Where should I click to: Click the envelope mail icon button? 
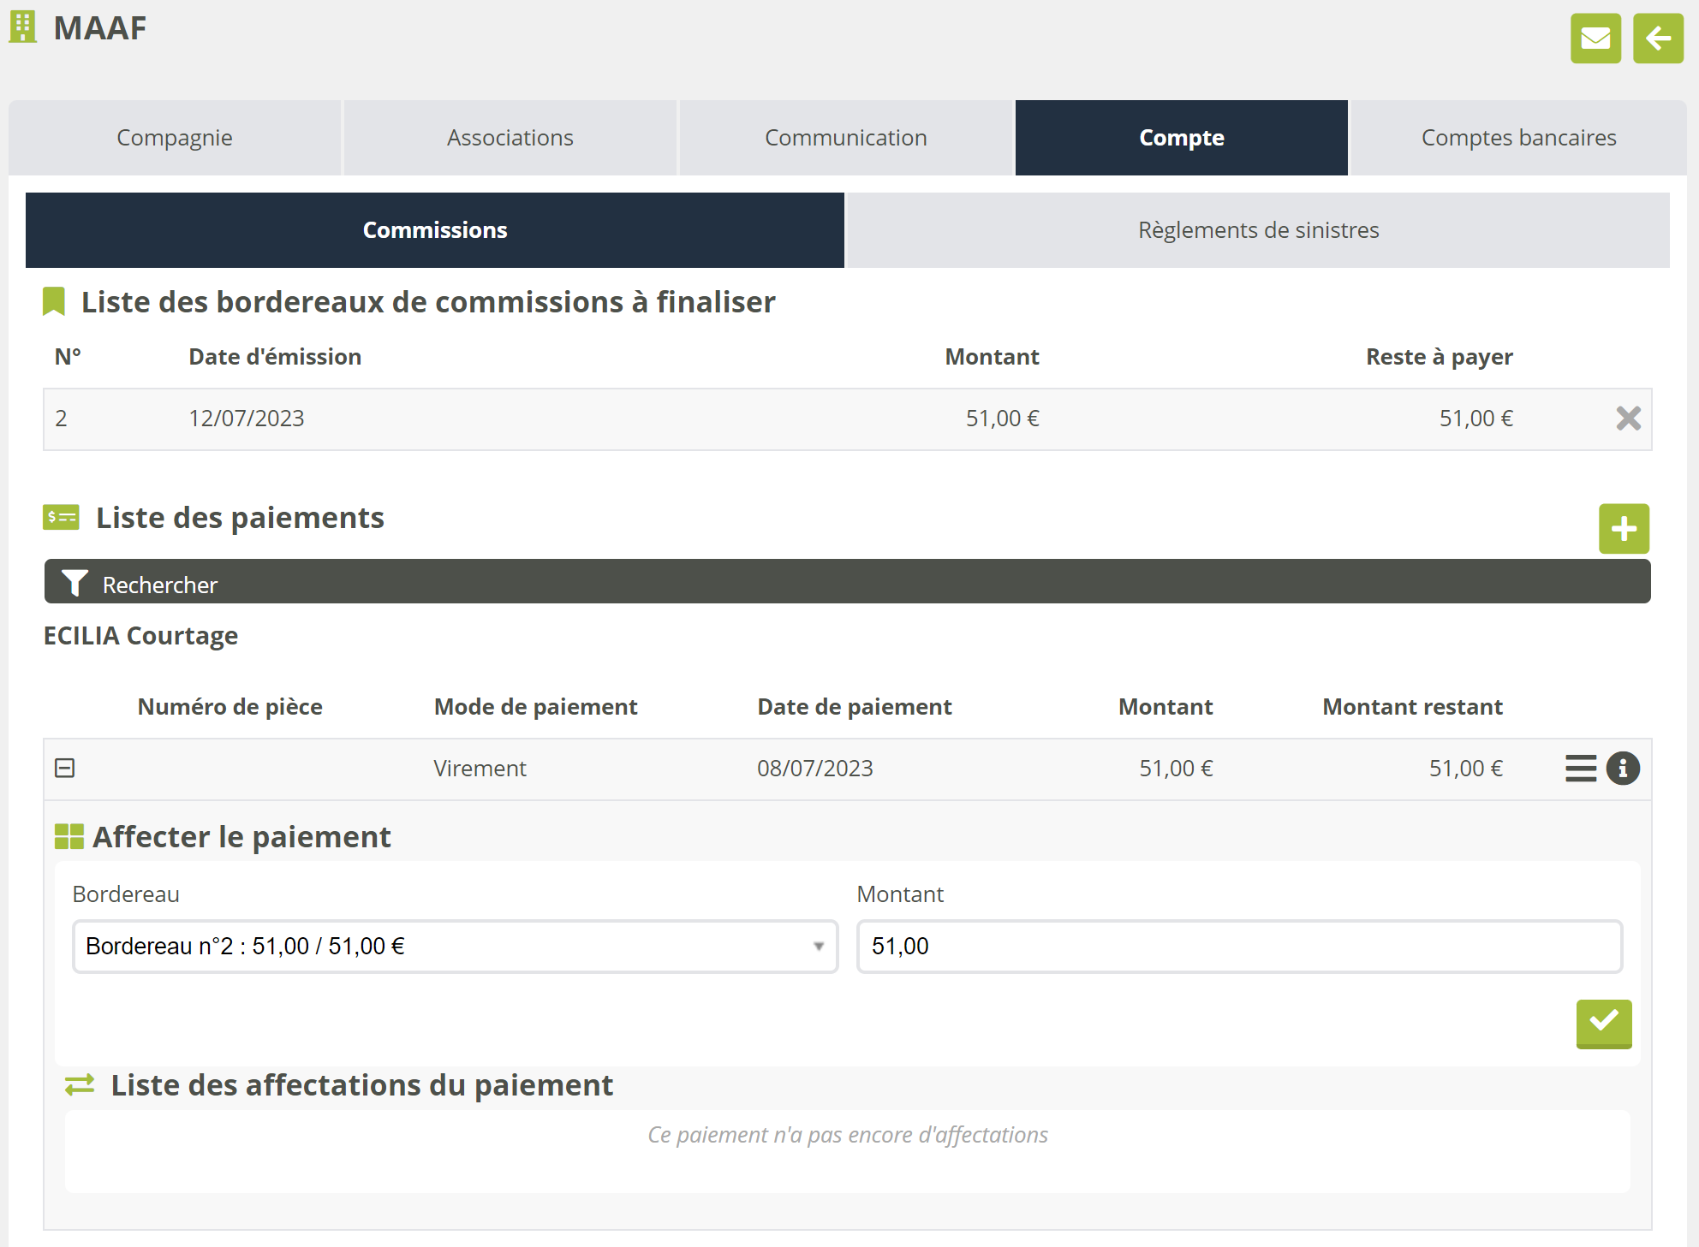(x=1595, y=39)
